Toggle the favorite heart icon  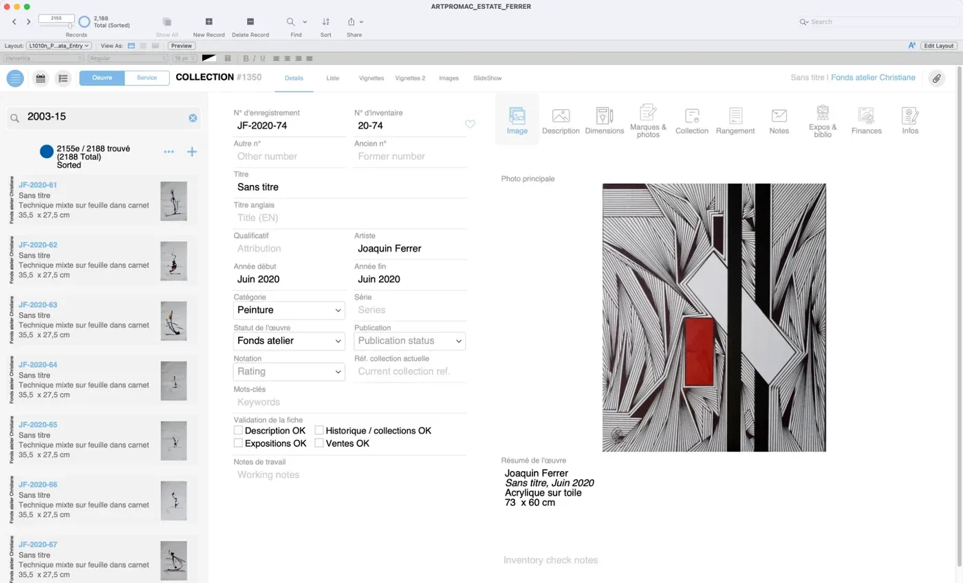pyautogui.click(x=470, y=124)
